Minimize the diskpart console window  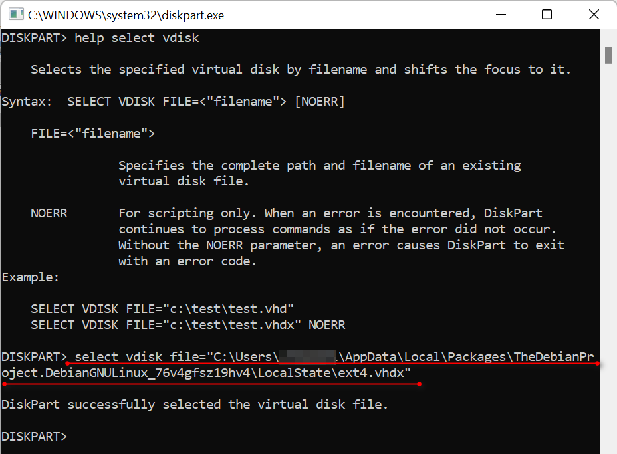501,13
